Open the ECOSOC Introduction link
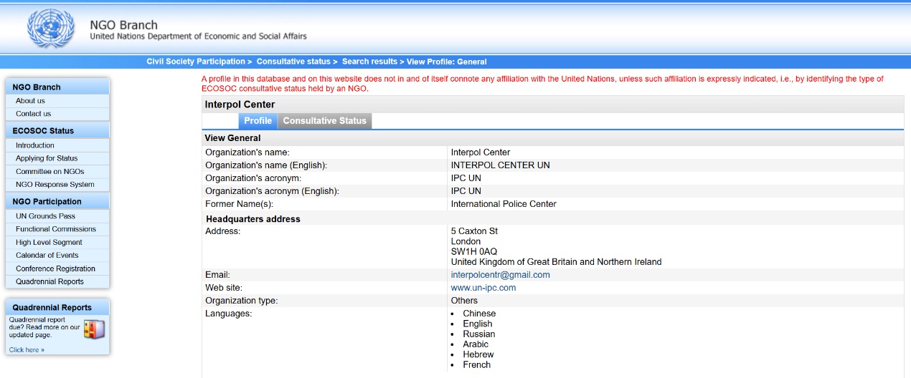 [35, 145]
